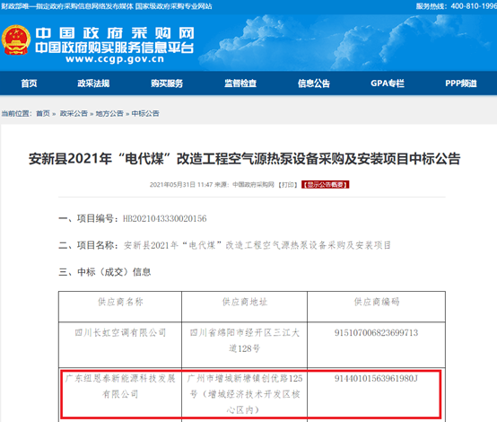Click the top banner text 财政部唯一指定政府采购信息网络发布媒体
Image resolution: width=497 pixels, height=422 pixels.
67,6
